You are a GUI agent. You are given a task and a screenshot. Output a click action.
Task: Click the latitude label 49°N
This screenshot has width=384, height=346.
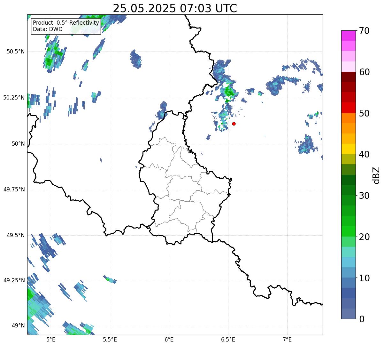[x=18, y=326]
